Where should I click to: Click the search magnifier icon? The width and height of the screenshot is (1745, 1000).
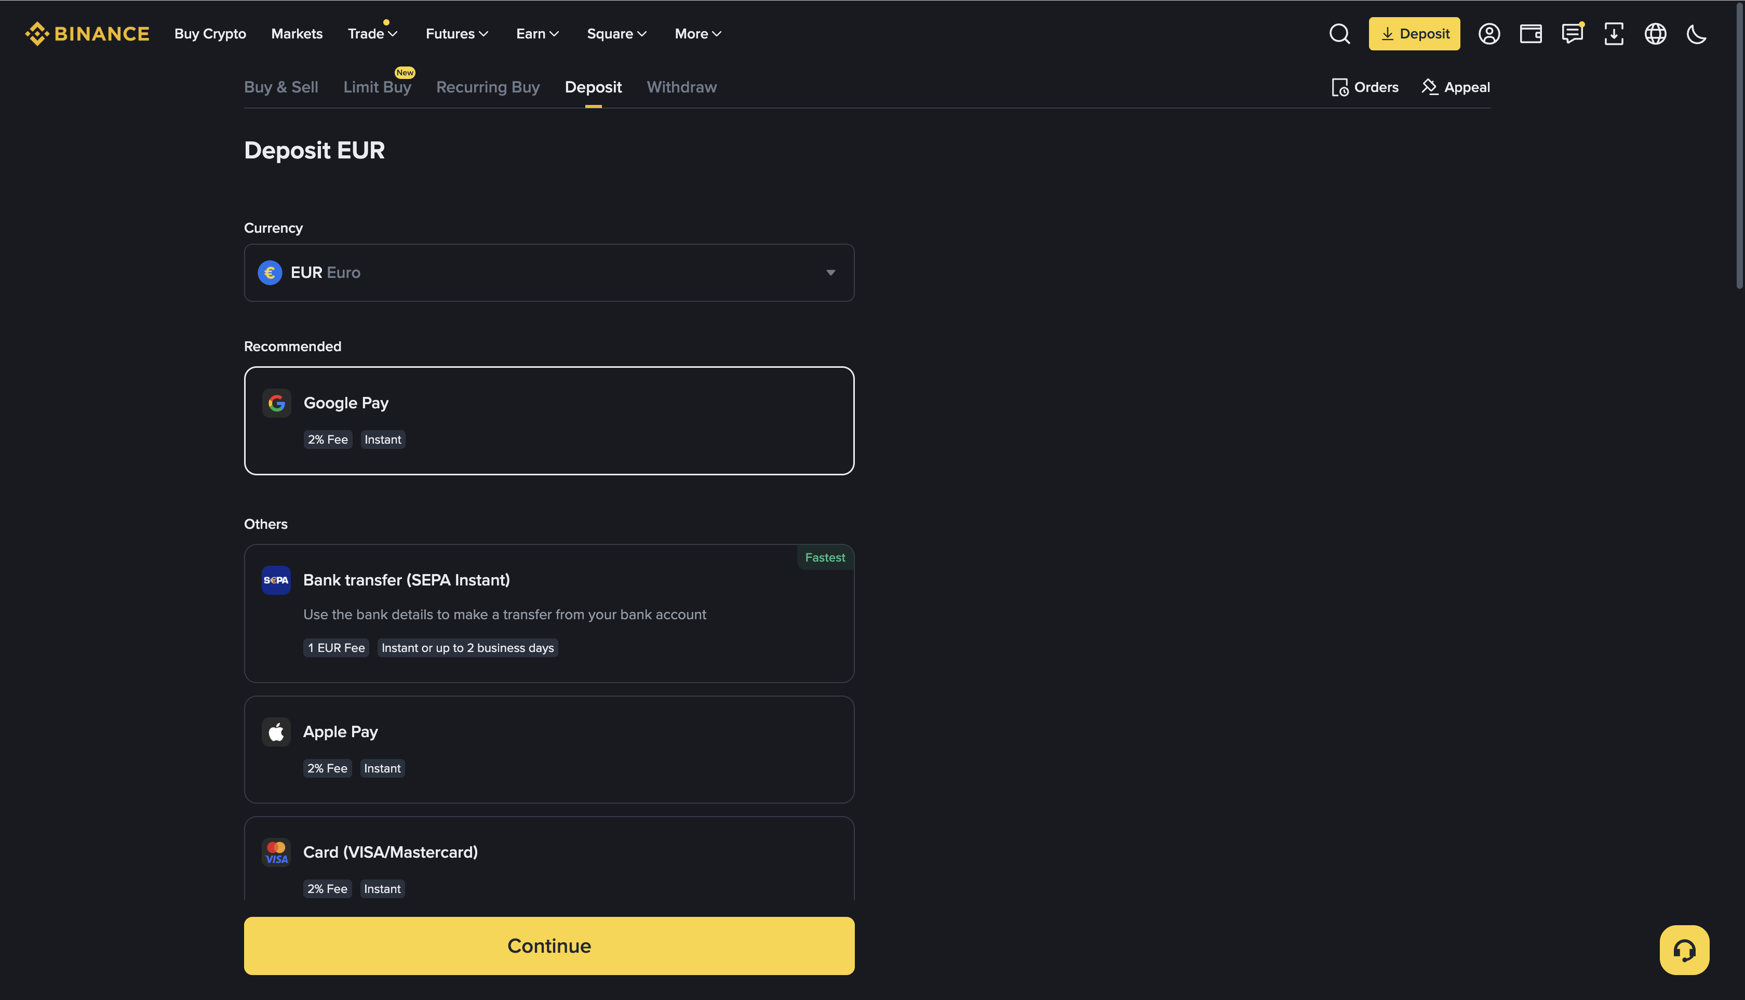point(1339,34)
